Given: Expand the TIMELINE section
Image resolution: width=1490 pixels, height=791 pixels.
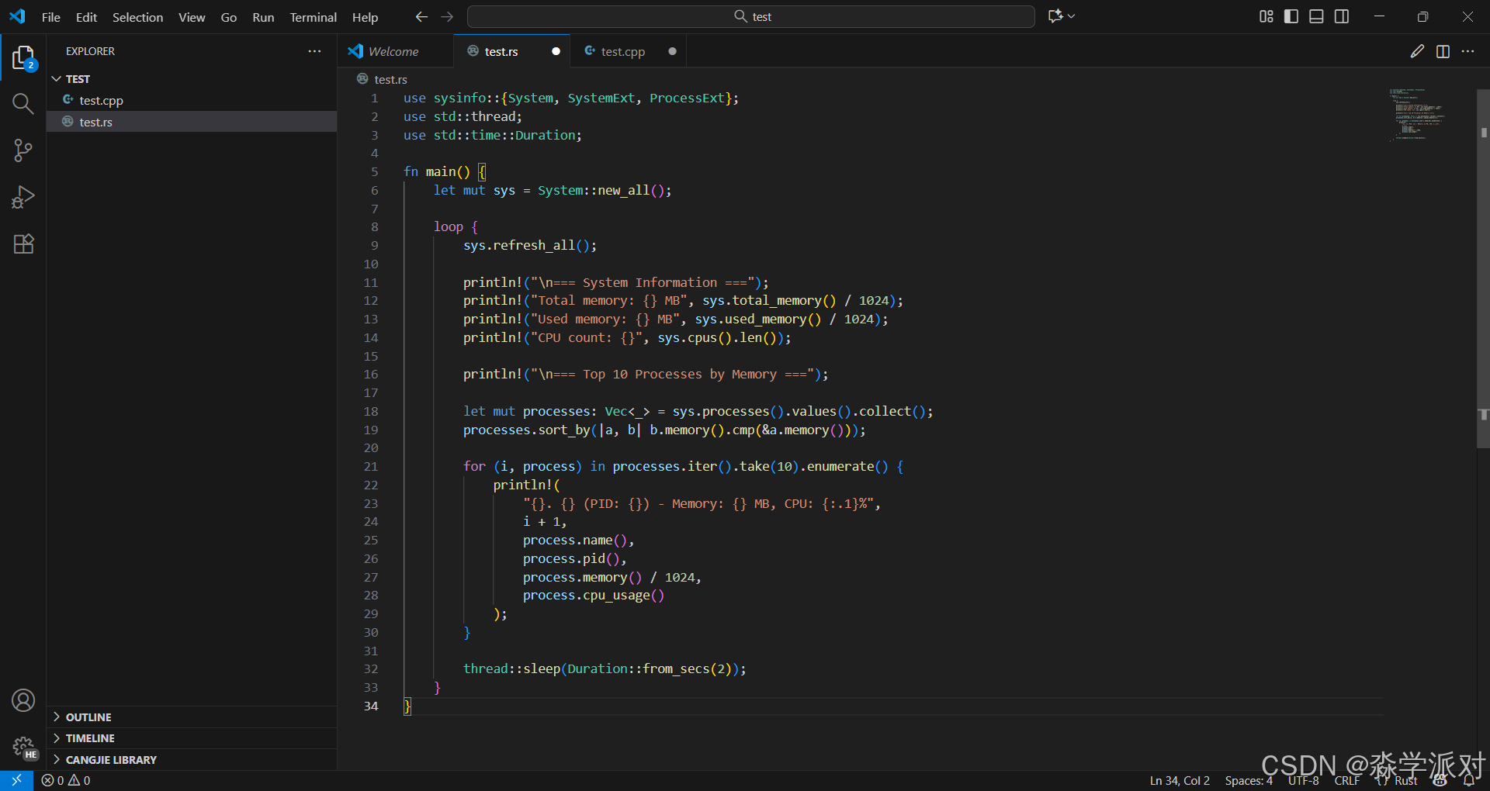Looking at the screenshot, I should coord(192,738).
